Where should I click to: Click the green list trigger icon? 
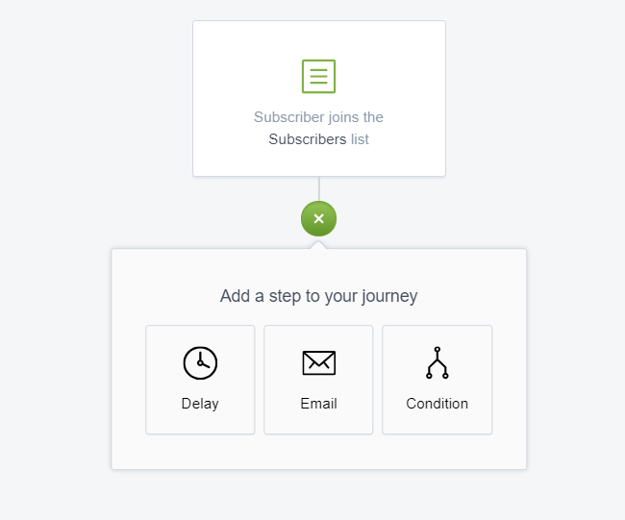[x=318, y=76]
